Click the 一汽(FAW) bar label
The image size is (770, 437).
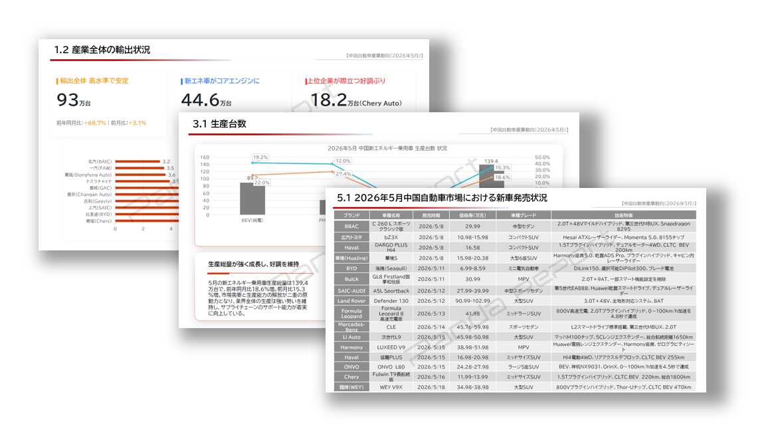(x=101, y=168)
